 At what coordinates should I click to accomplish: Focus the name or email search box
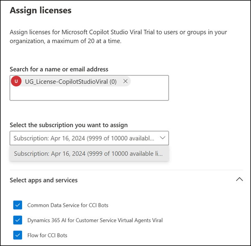click(x=89, y=88)
